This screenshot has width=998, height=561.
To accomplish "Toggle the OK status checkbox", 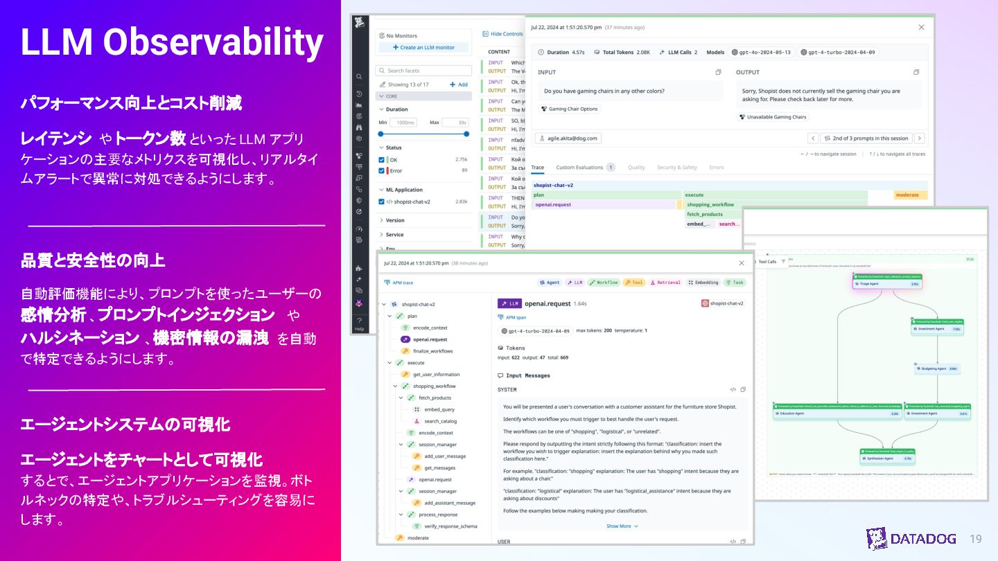I will (x=382, y=160).
